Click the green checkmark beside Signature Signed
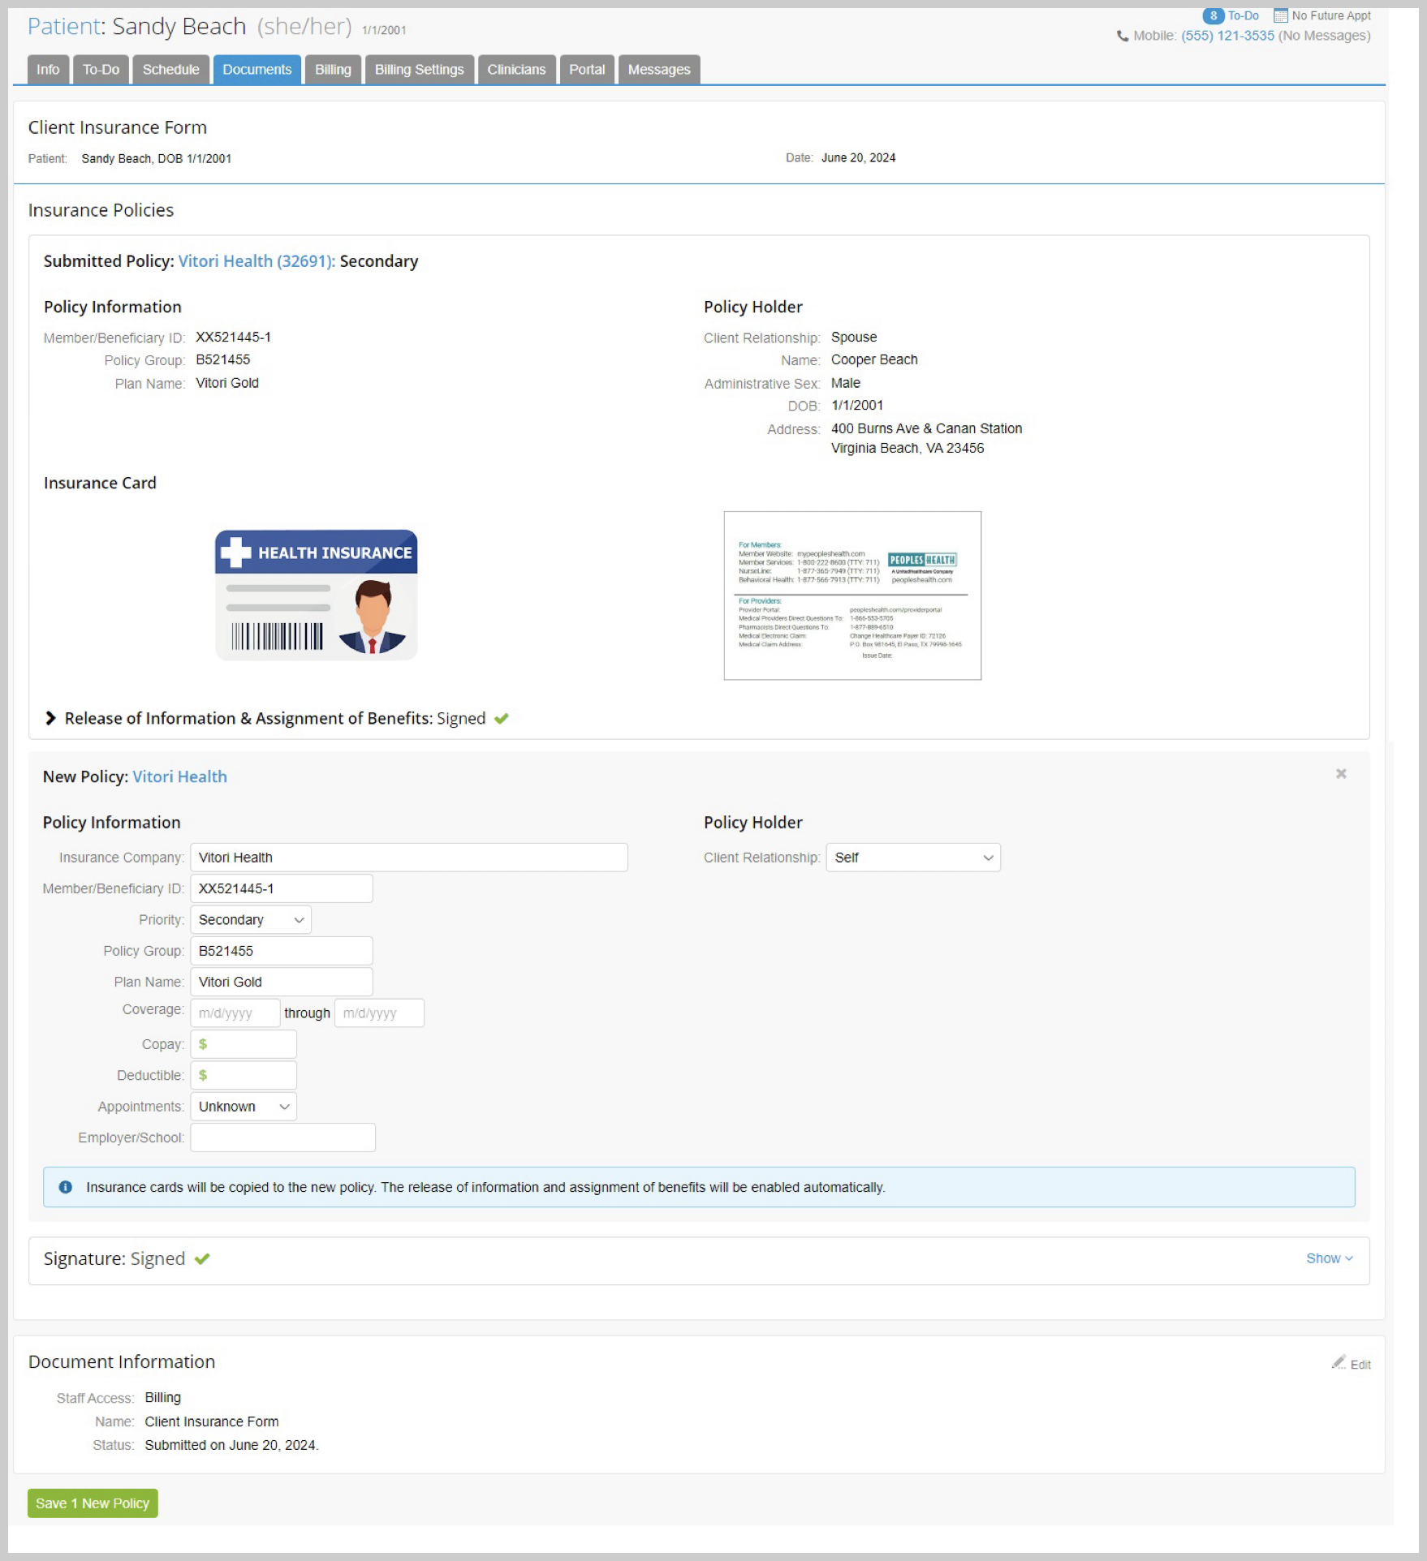 [x=203, y=1258]
